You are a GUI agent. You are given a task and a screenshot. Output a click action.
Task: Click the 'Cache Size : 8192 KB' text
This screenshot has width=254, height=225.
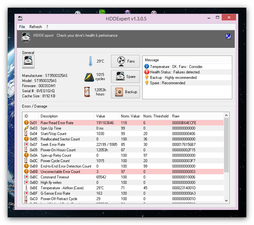39,96
